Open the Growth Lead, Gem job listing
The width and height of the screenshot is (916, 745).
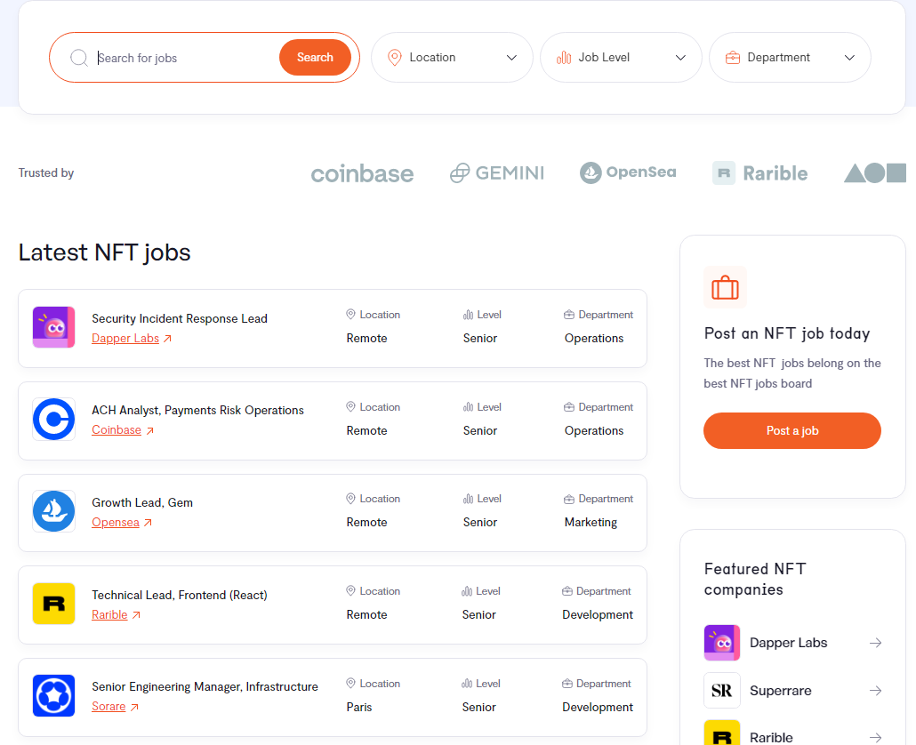[x=142, y=502]
